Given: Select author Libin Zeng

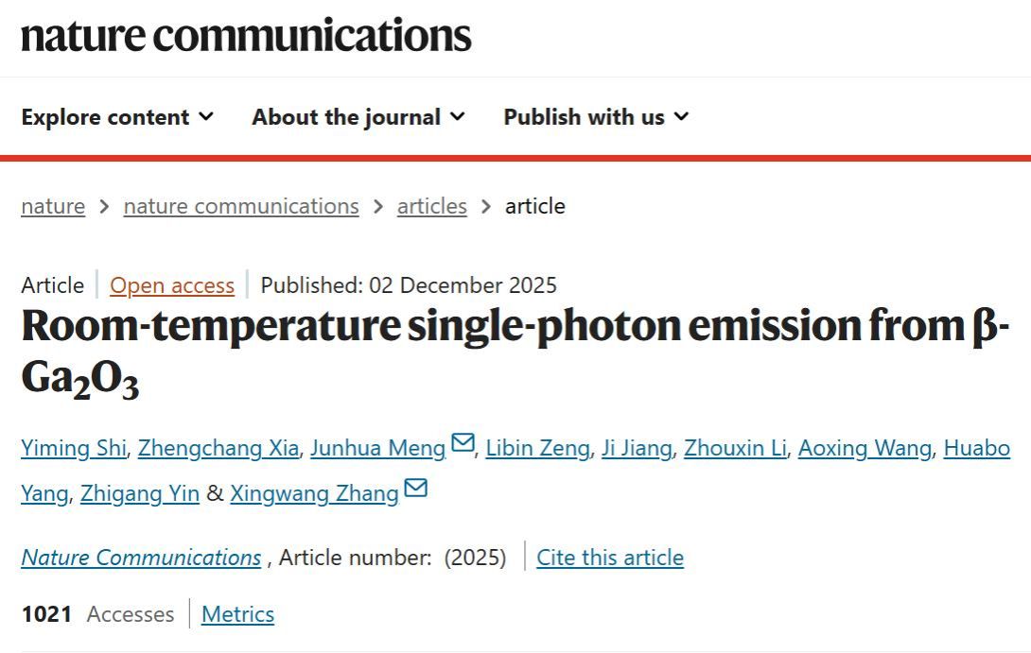Looking at the screenshot, I should pos(537,448).
